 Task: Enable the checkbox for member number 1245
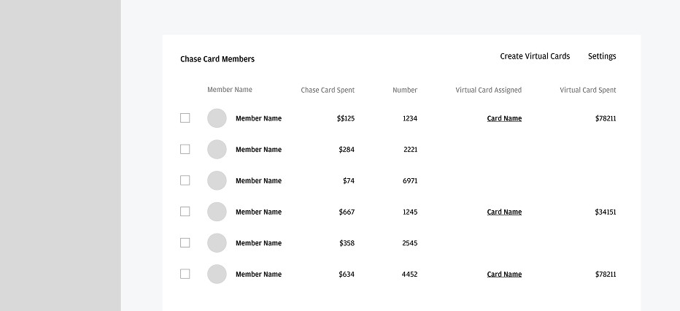pos(185,212)
